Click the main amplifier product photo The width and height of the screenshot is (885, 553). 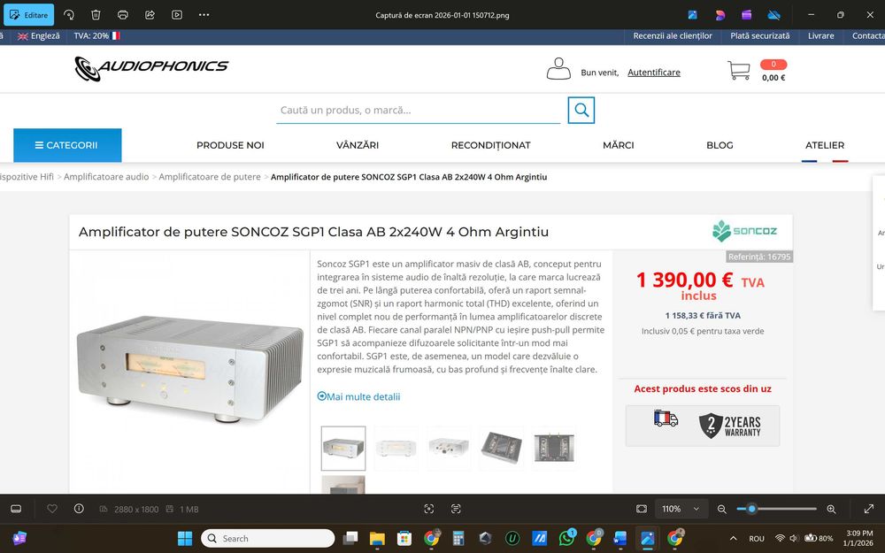click(x=189, y=370)
